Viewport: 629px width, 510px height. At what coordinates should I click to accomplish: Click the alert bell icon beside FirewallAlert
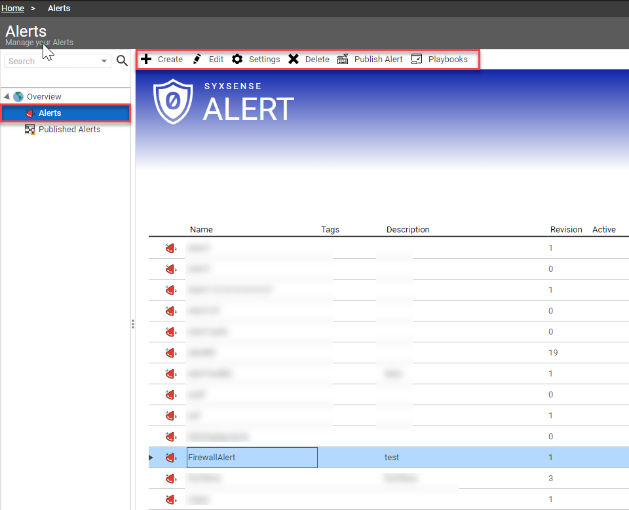coord(171,457)
